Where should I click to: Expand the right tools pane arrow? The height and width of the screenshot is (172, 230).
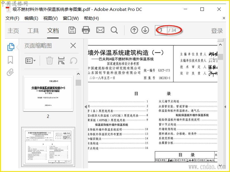(225, 107)
